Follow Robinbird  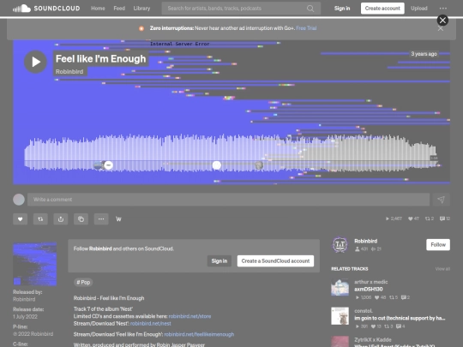438,244
